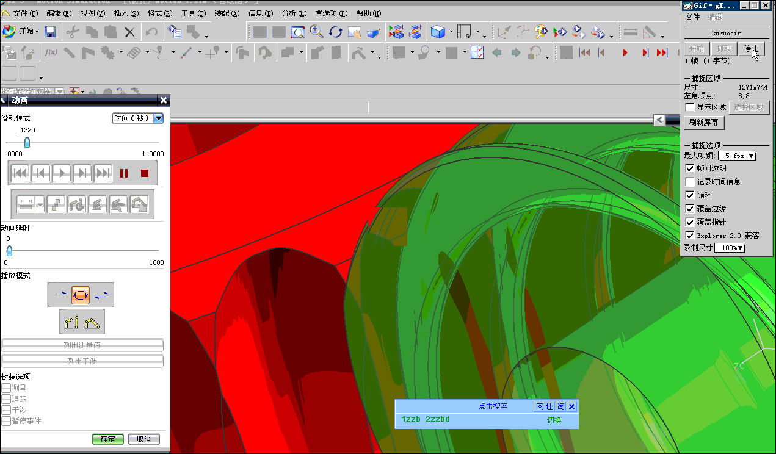Viewport: 776px width, 454px height.
Task: Select retrace back-and-forth playback mode
Action: (101, 295)
